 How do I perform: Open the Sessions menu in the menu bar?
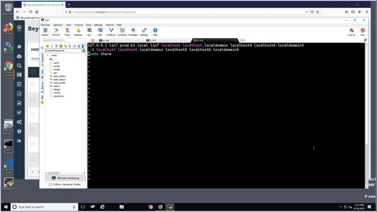(58, 25)
